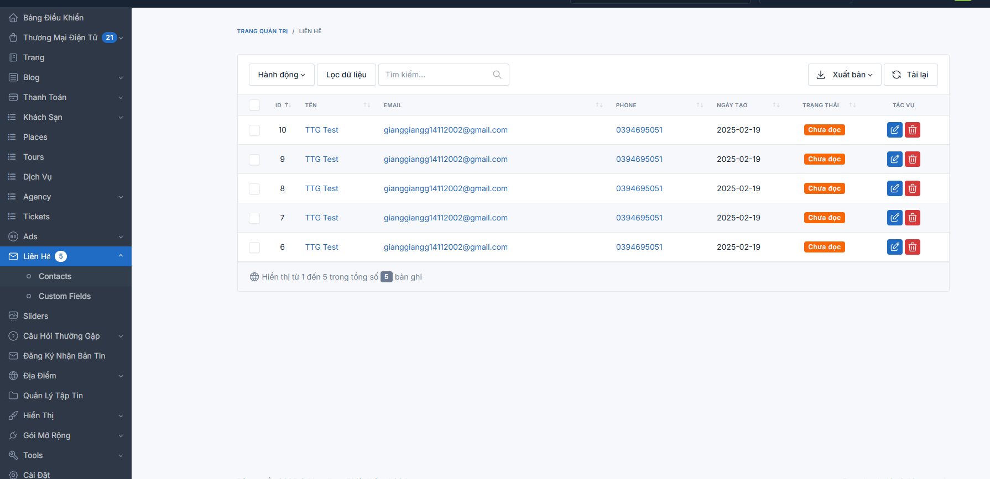Expand the Thanh Toán sidebar menu
Screen dimensions: 990x479
pos(66,97)
